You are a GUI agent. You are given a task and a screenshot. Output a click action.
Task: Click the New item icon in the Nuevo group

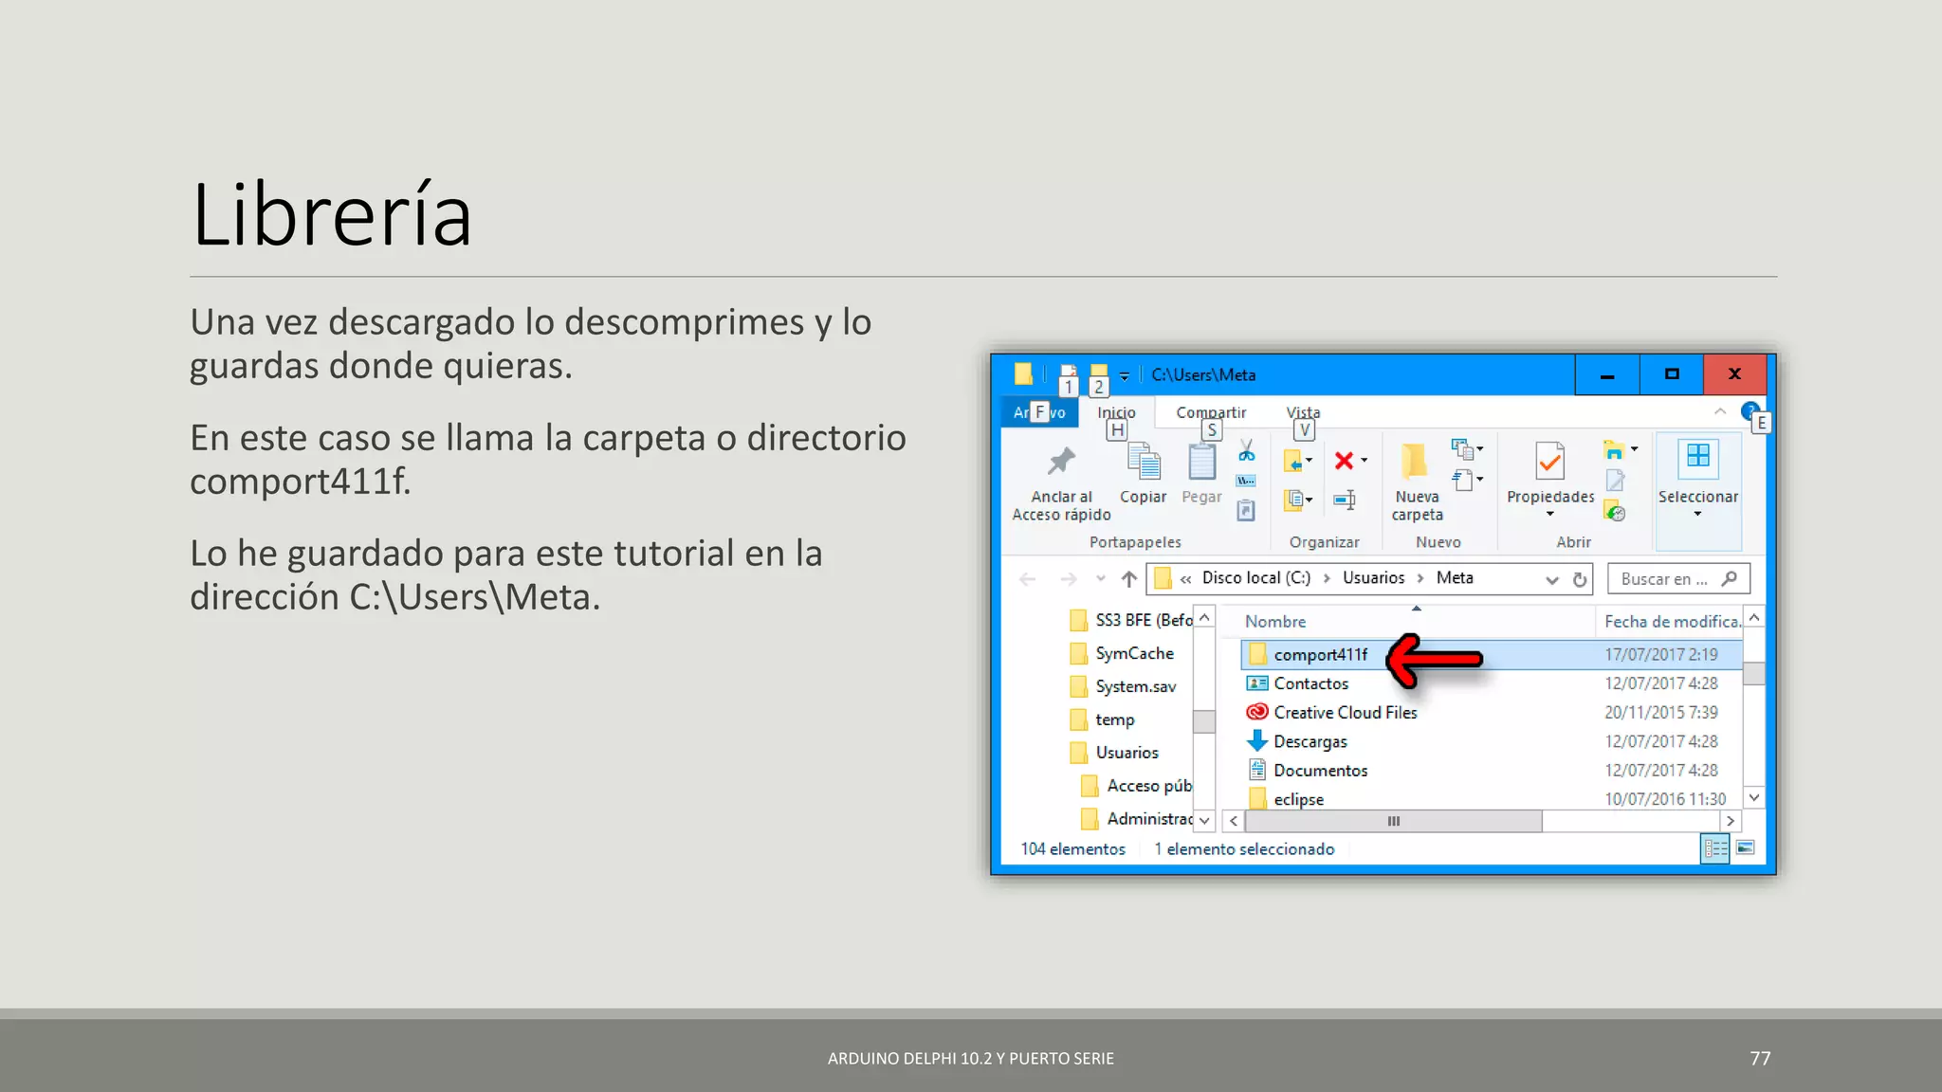coord(1461,448)
